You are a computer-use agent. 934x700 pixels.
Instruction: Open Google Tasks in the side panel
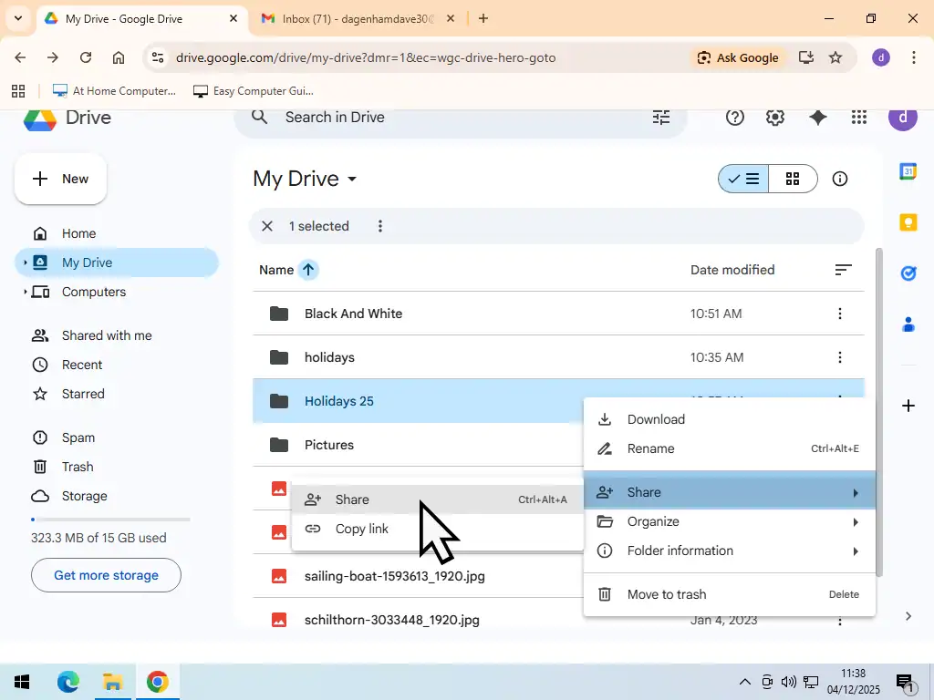pos(908,273)
